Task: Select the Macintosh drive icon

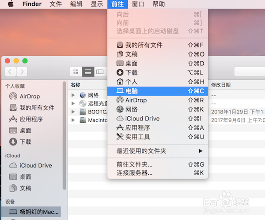Action: tap(83, 120)
